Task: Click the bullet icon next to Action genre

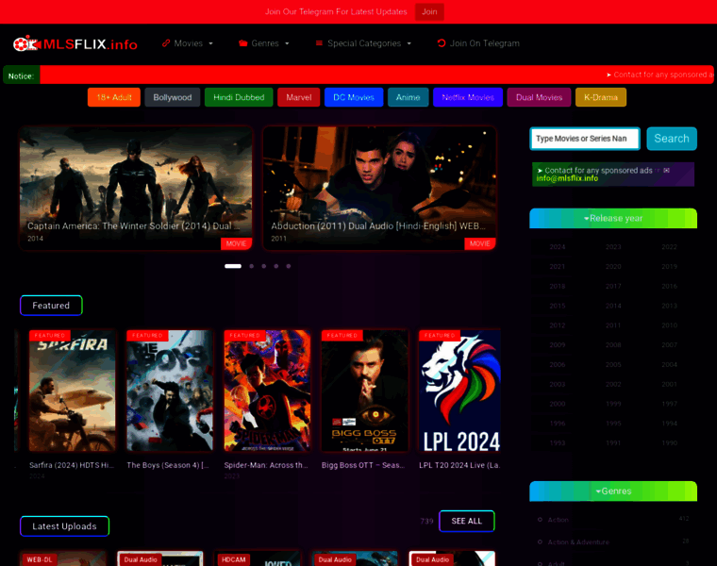Action: tap(540, 520)
